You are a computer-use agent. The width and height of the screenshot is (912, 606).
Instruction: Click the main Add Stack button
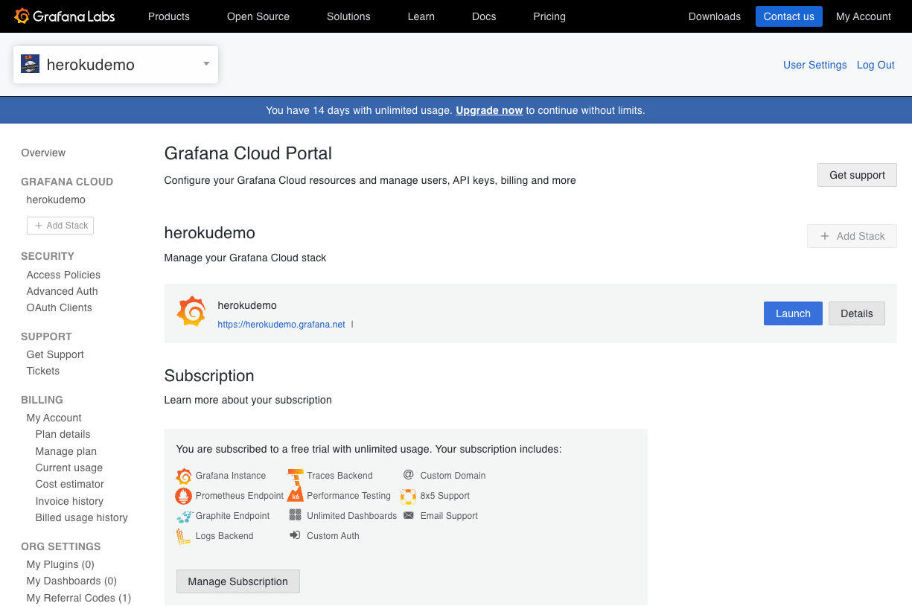(852, 236)
